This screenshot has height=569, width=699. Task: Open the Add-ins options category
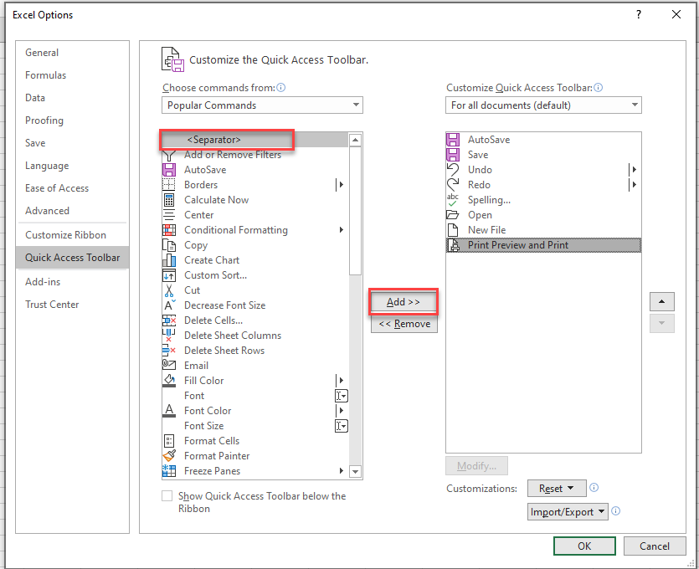click(72, 282)
